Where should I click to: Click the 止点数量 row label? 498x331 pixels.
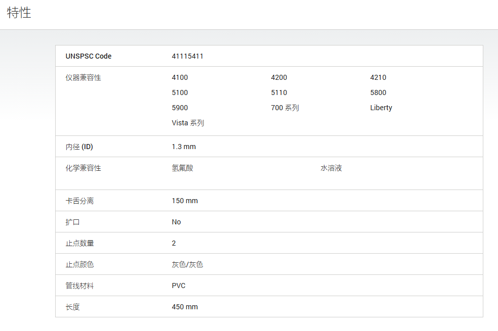click(80, 244)
